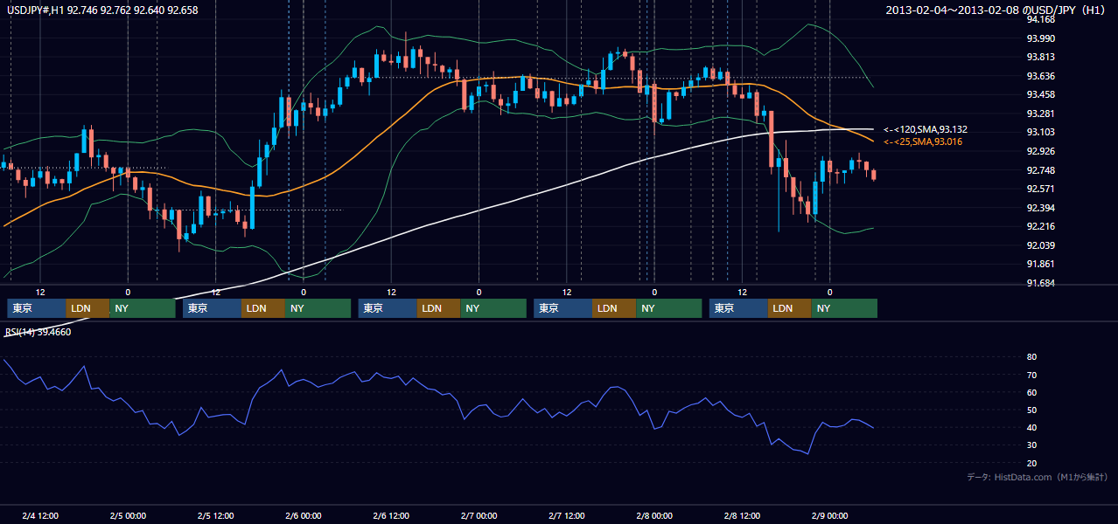Click the 93.813 price axis label
Image resolution: width=1118 pixels, height=524 pixels.
1040,57
